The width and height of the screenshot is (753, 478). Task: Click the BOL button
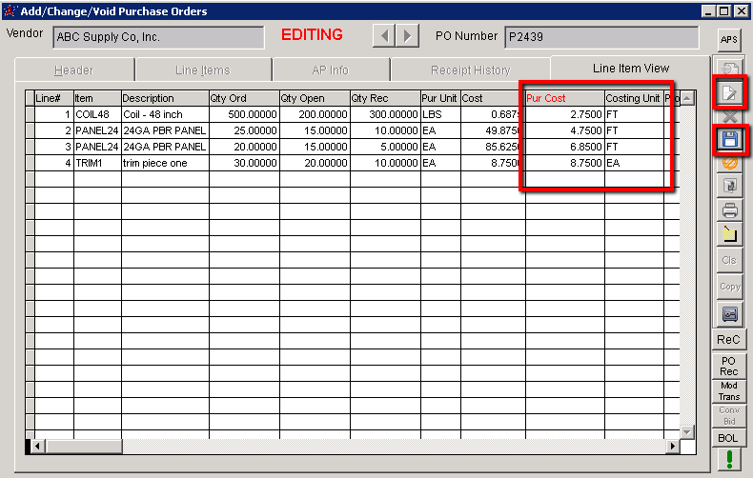click(x=729, y=437)
